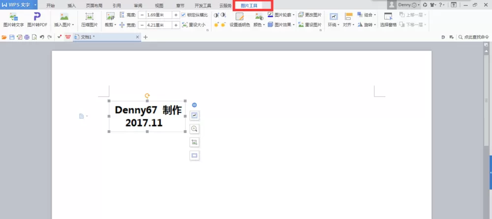This screenshot has height=219, width=492.
Task: Click the 设置透明色 (set transparent color) tool
Action: click(x=240, y=20)
